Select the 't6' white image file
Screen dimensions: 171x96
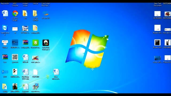pyautogui.click(x=15, y=29)
